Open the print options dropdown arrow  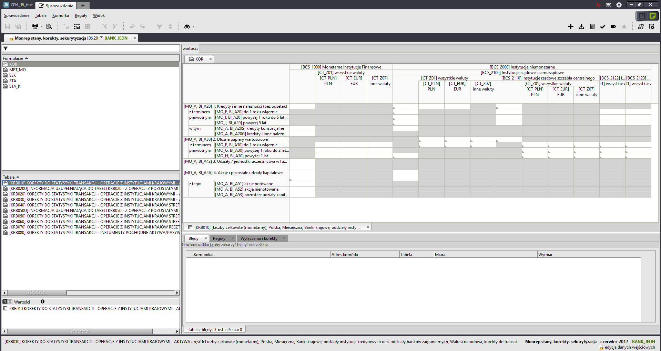tap(41, 26)
